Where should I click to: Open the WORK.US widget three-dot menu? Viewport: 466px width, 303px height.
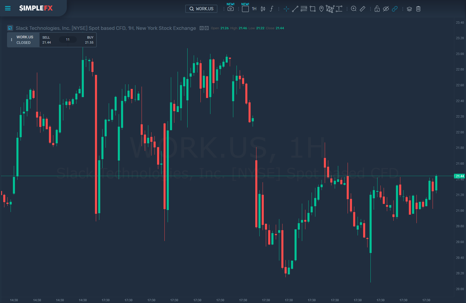pos(11,40)
